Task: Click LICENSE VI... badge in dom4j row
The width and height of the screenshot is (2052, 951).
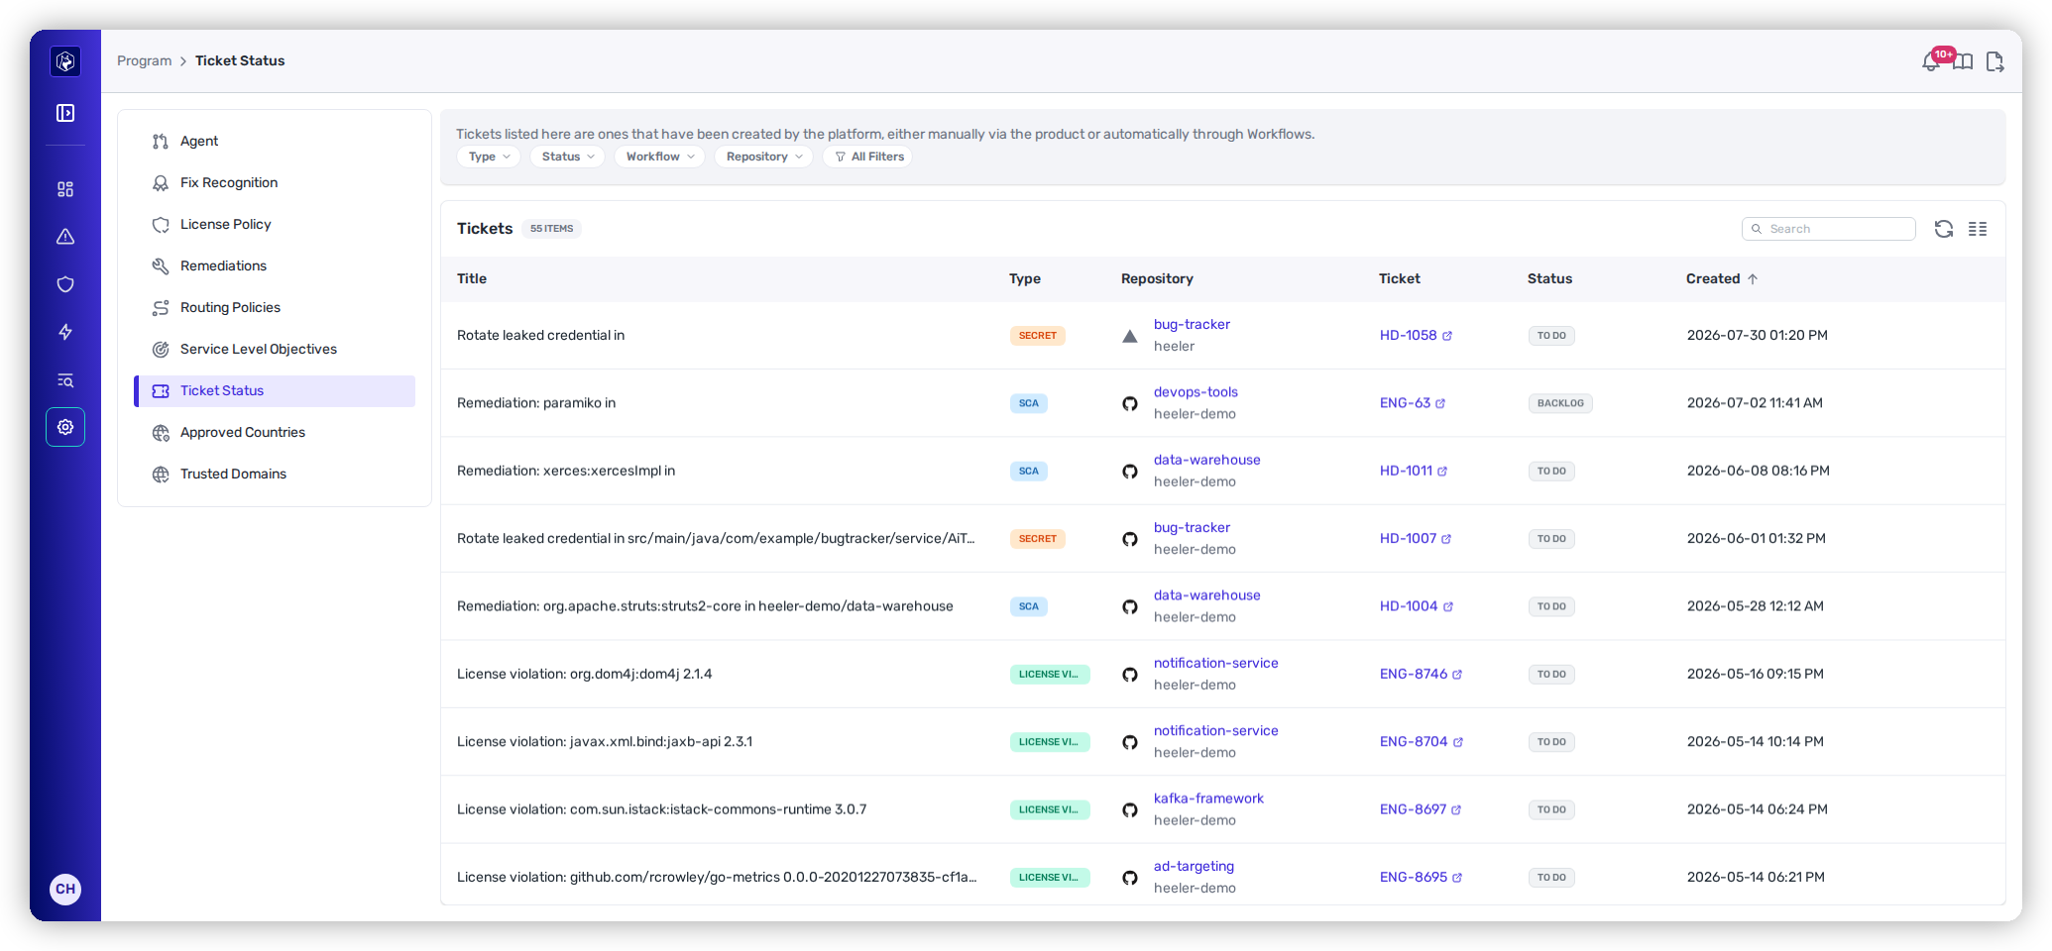Action: (x=1049, y=675)
